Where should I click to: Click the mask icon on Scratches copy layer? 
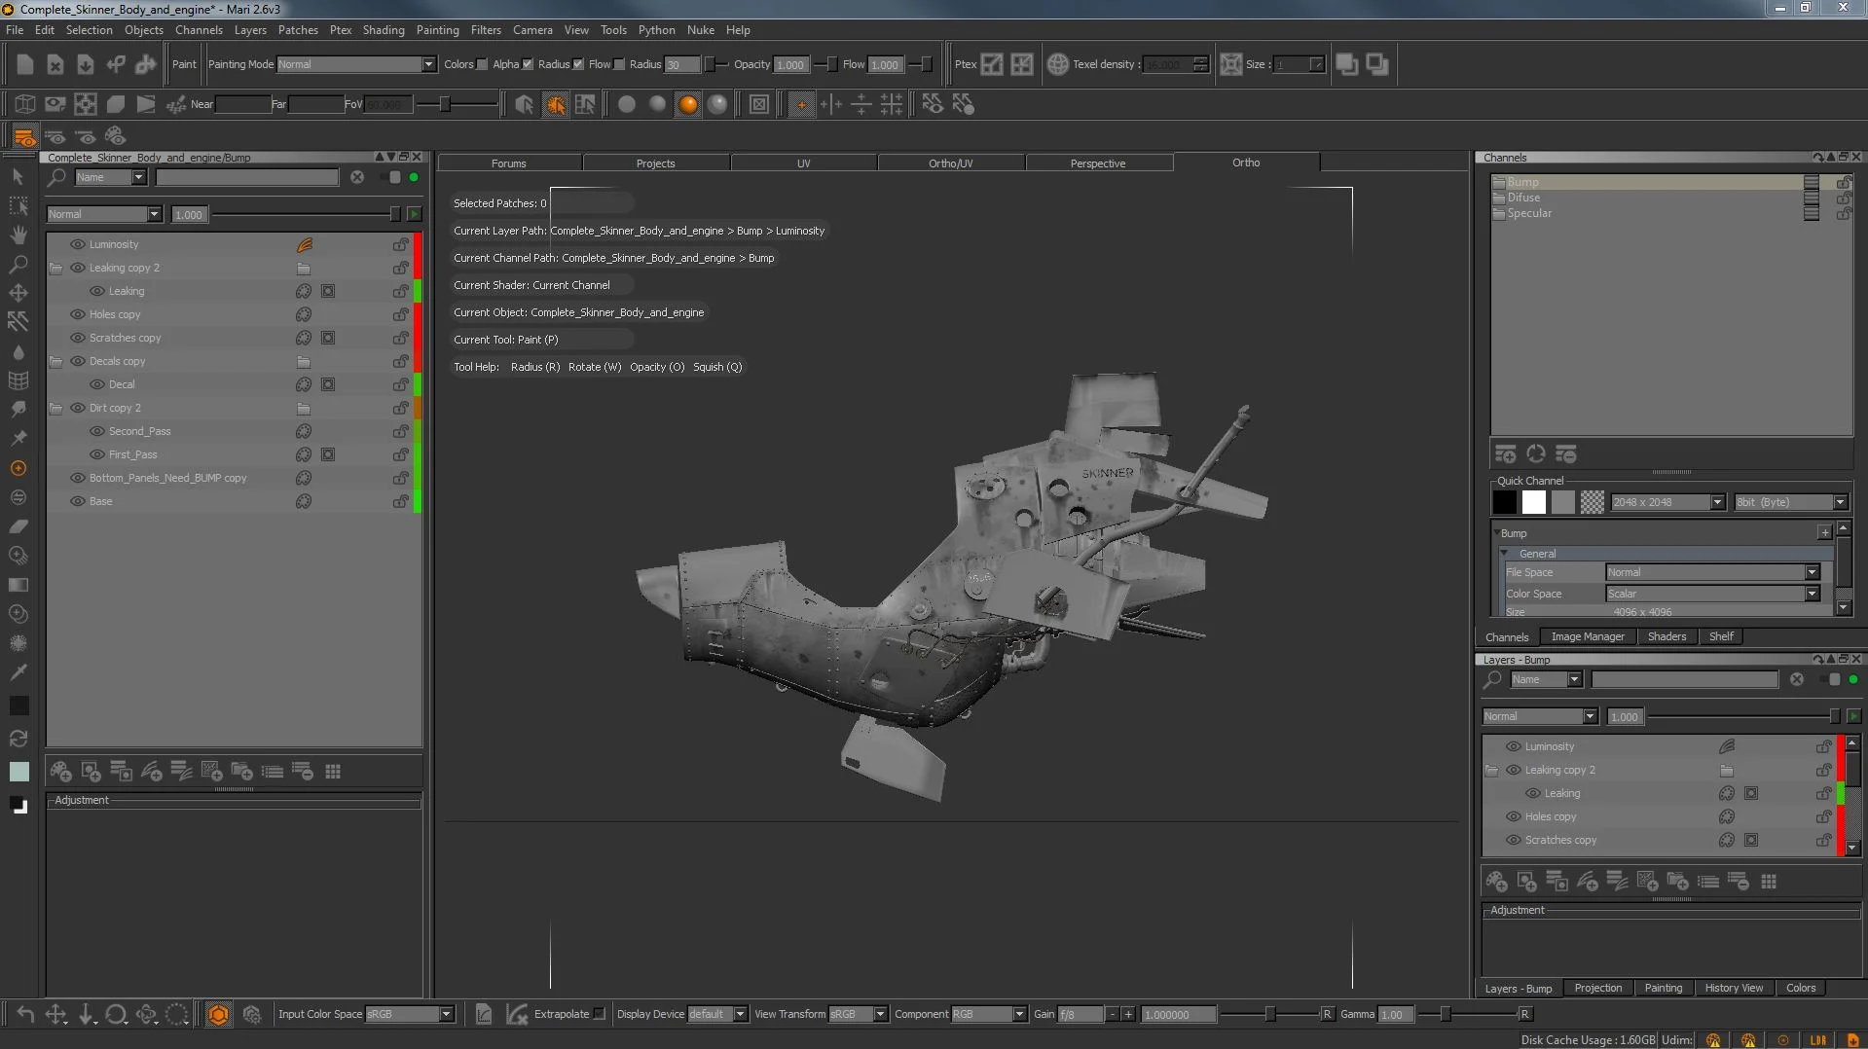point(328,338)
